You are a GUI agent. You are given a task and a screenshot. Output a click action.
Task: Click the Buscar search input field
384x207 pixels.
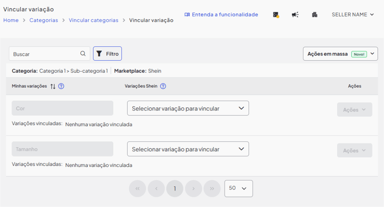(x=45, y=54)
